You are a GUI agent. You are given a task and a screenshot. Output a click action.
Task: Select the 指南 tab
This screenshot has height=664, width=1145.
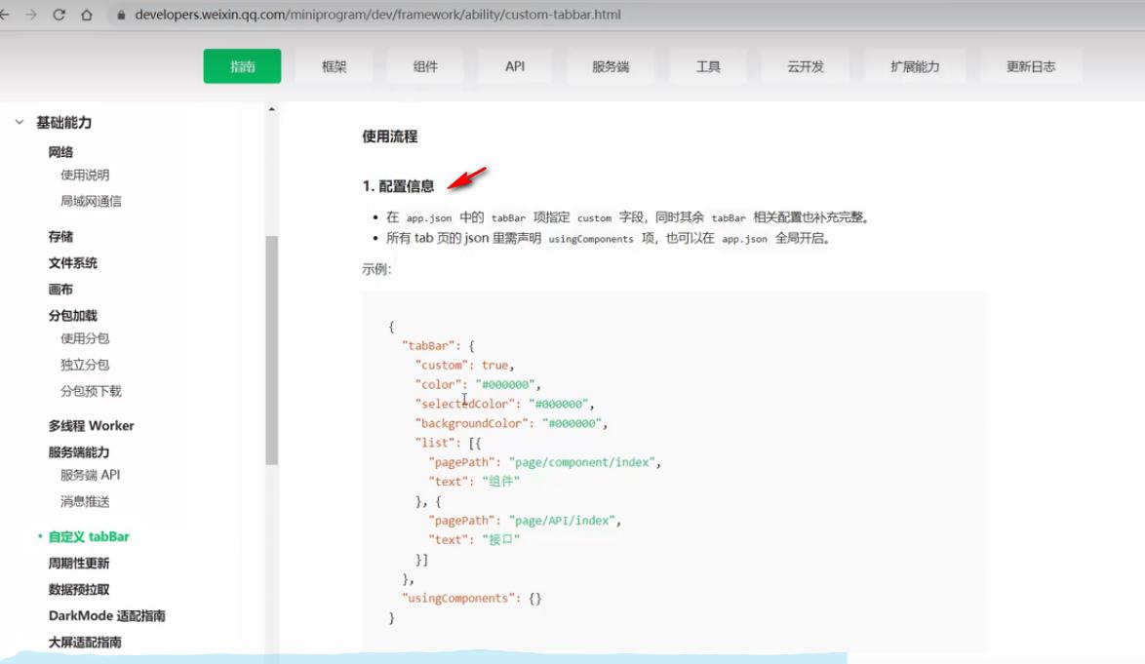click(x=242, y=66)
